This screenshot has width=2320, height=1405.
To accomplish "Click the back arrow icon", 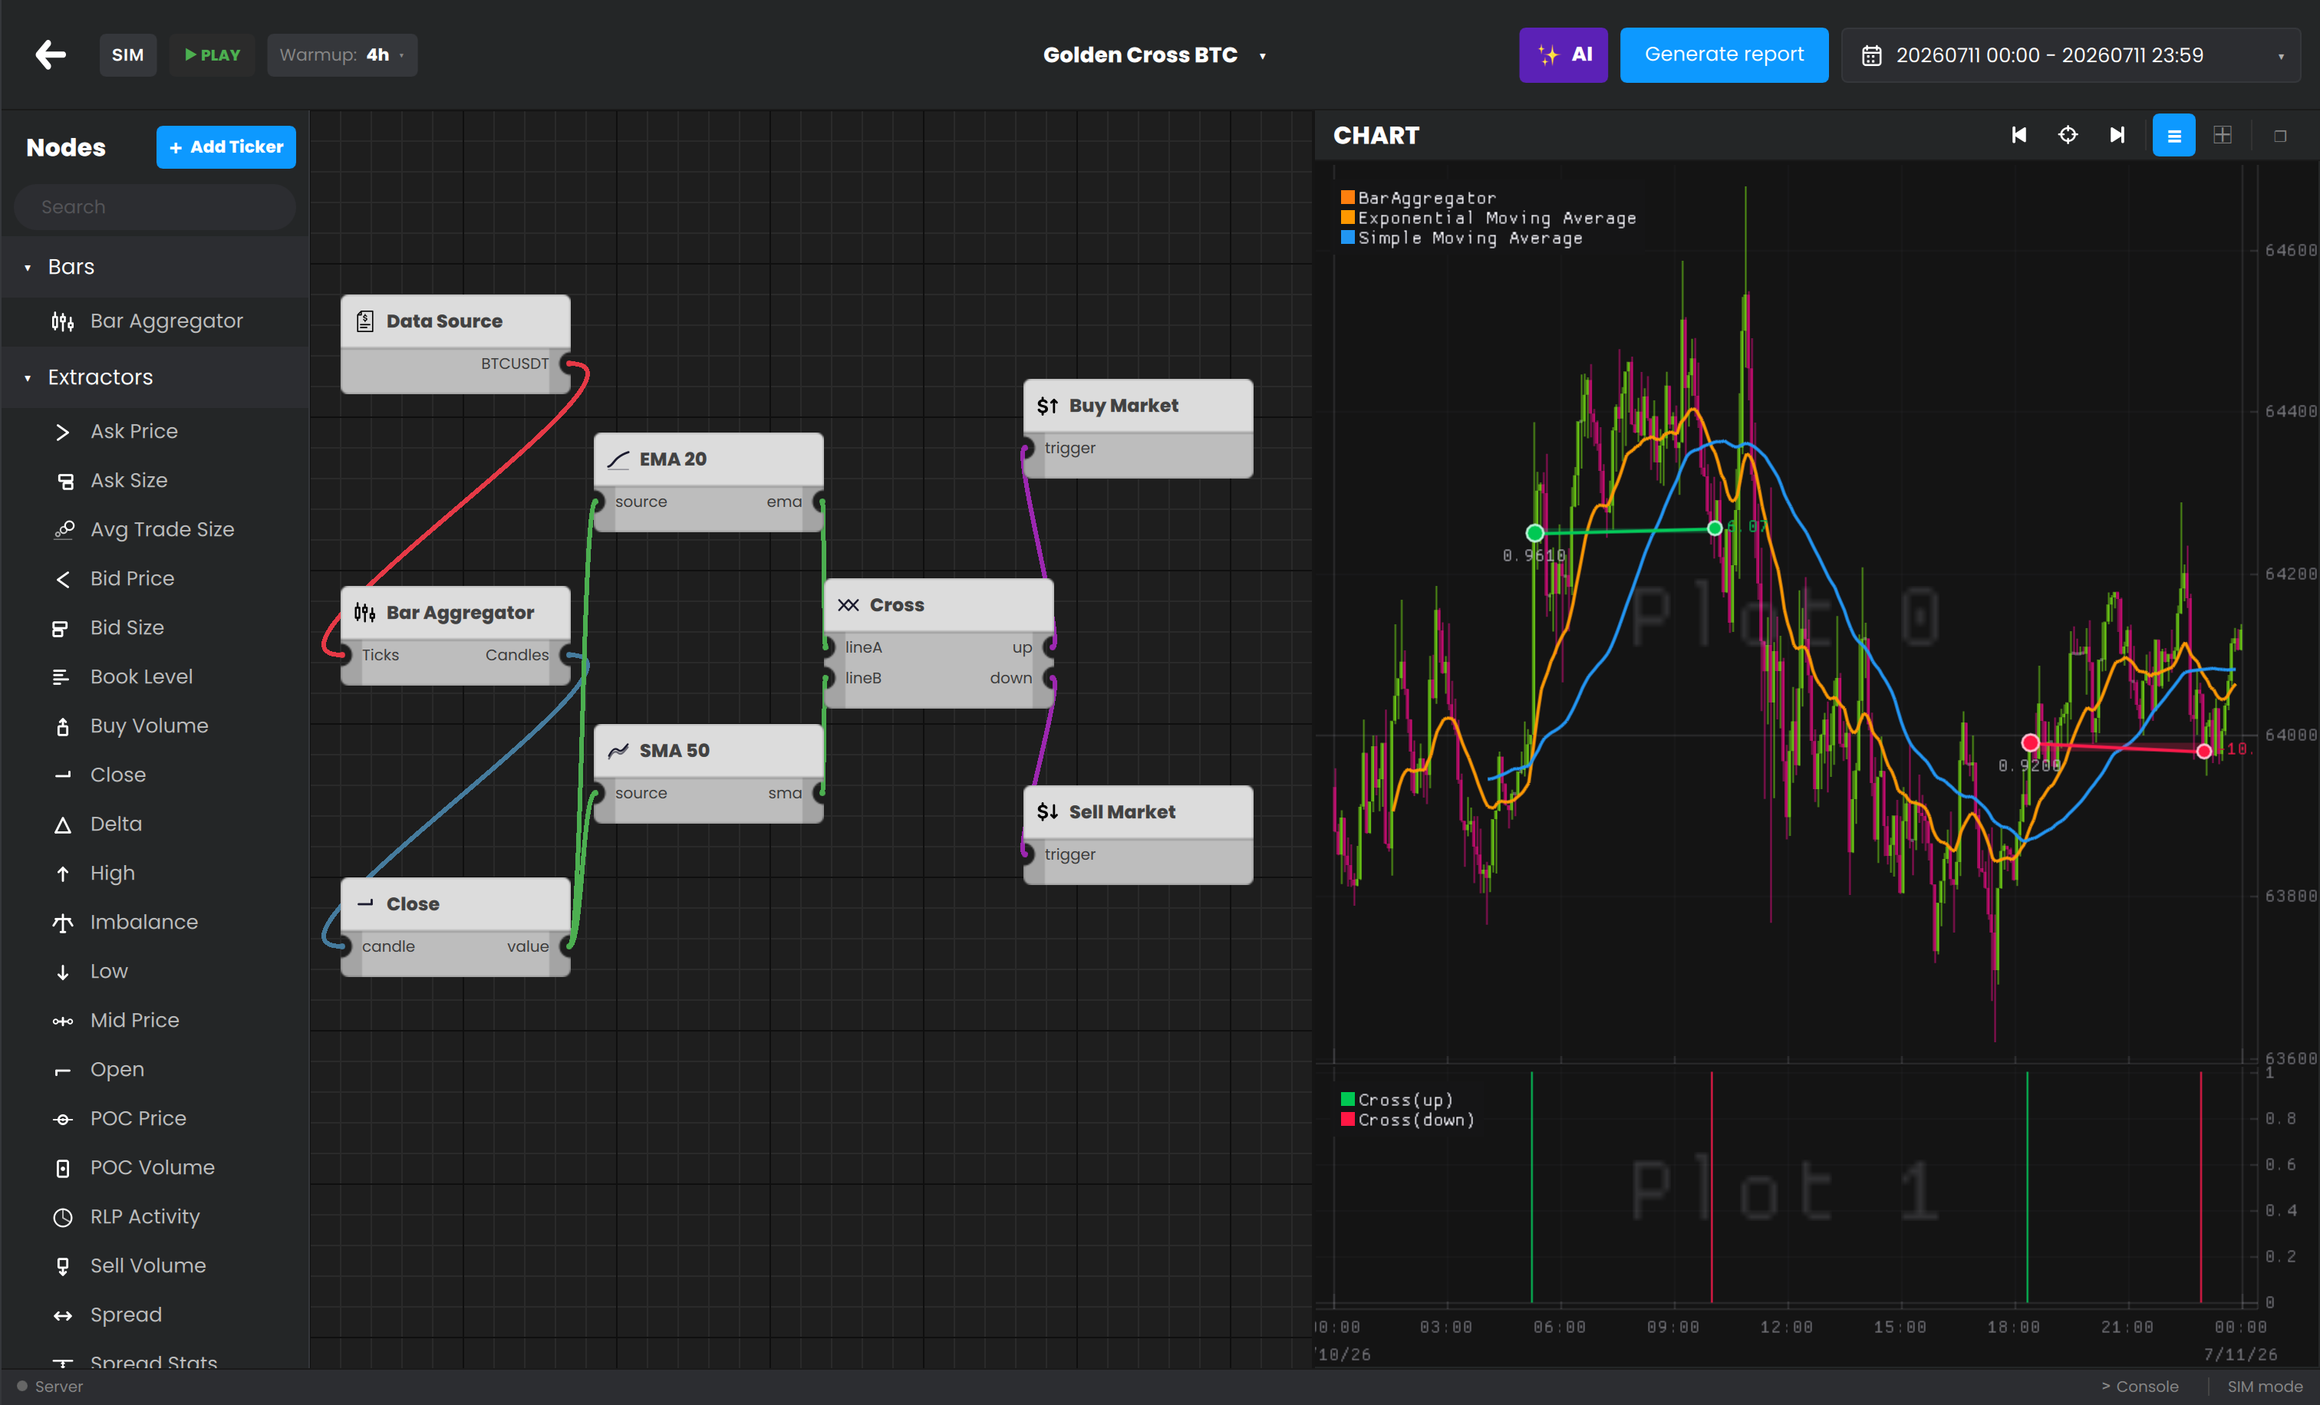I will [x=51, y=54].
